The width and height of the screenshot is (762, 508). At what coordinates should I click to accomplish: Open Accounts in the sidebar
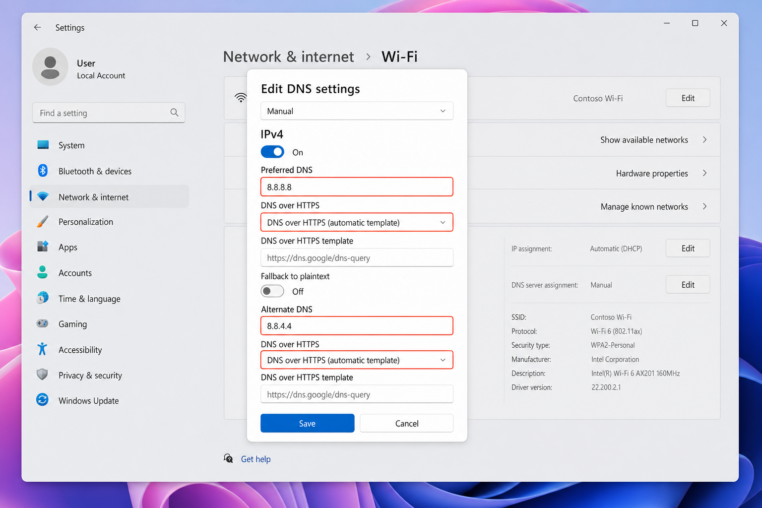tap(109, 273)
